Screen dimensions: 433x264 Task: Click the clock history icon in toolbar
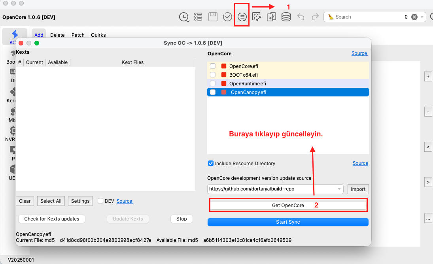click(x=184, y=17)
